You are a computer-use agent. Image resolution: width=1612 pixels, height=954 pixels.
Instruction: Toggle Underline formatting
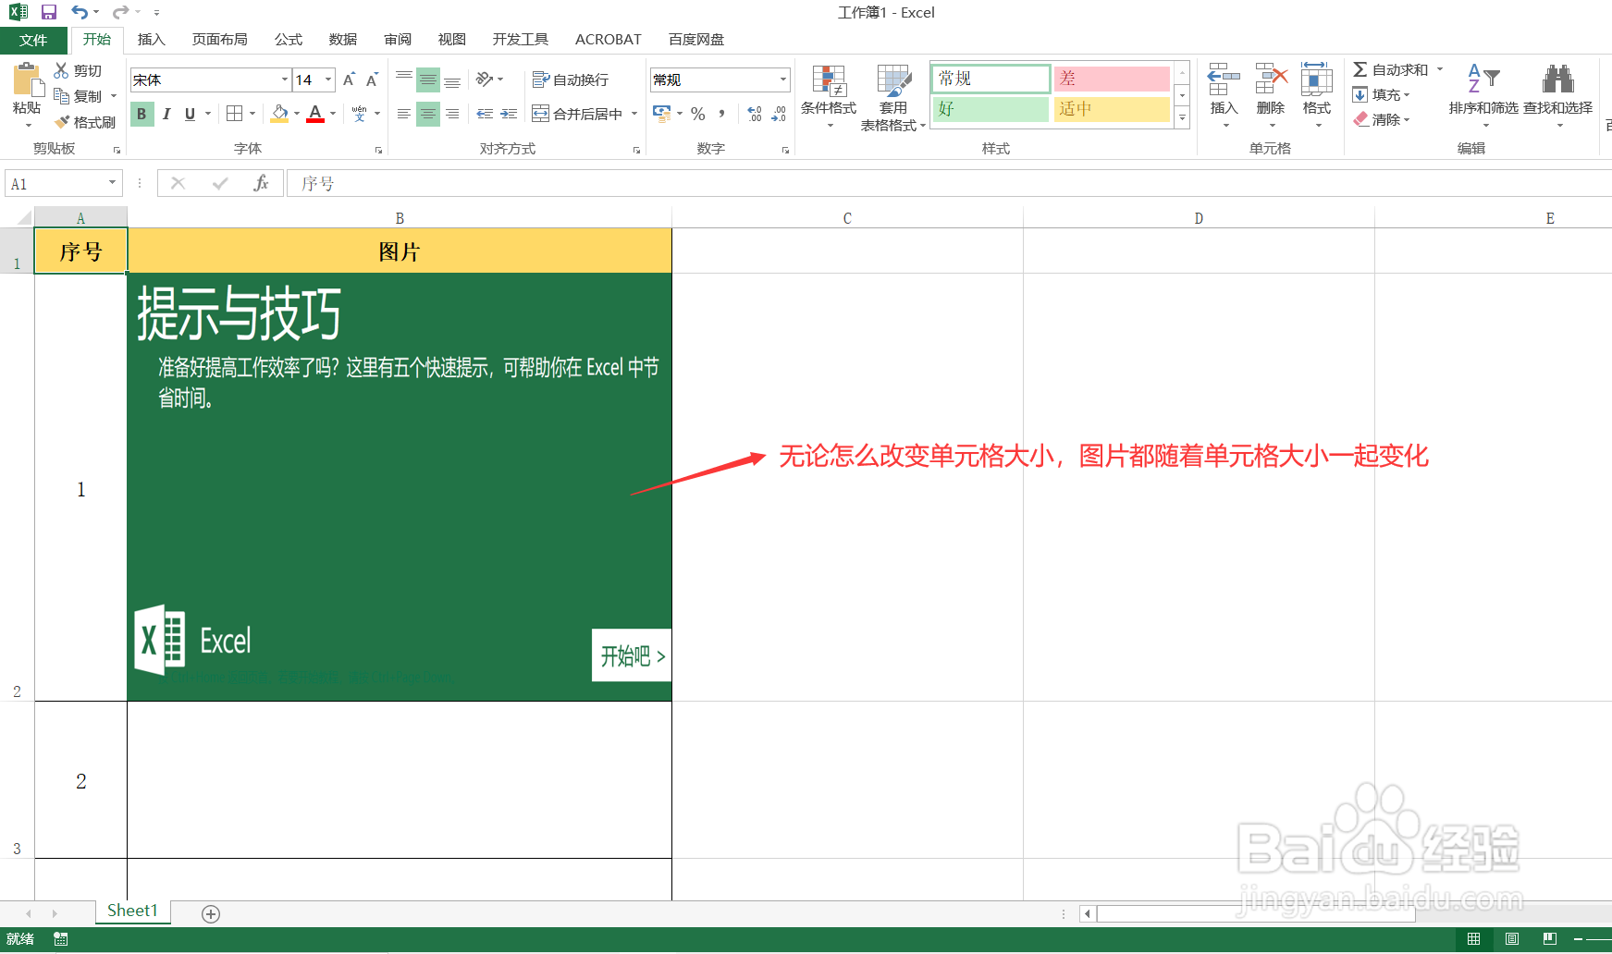(x=190, y=114)
